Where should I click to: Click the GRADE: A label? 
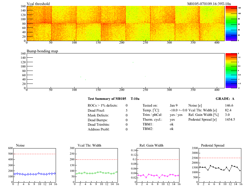225,99
